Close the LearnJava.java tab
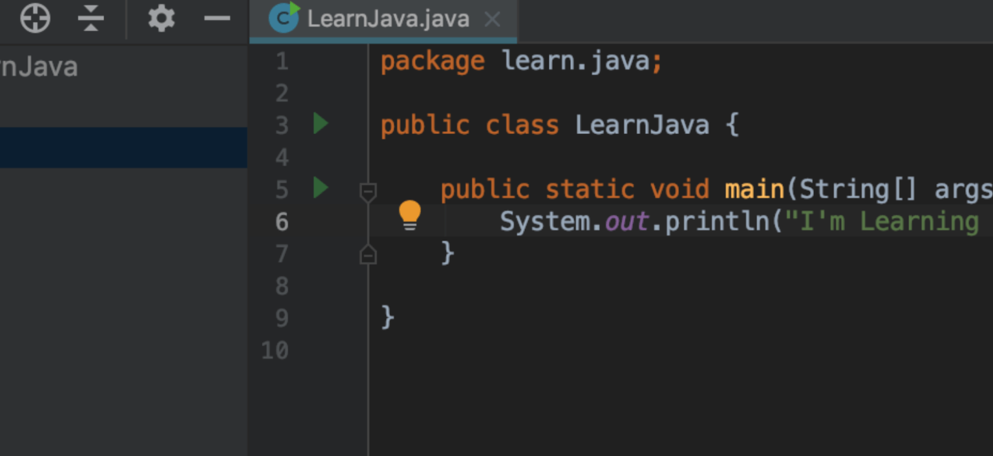993x456 pixels. (x=492, y=19)
